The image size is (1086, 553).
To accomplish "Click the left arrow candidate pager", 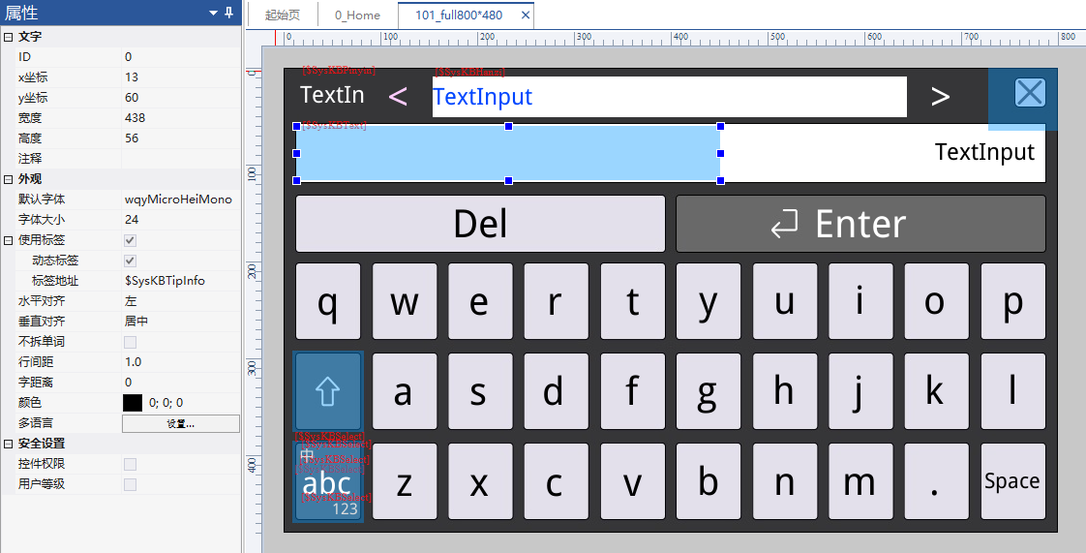I will (x=397, y=97).
